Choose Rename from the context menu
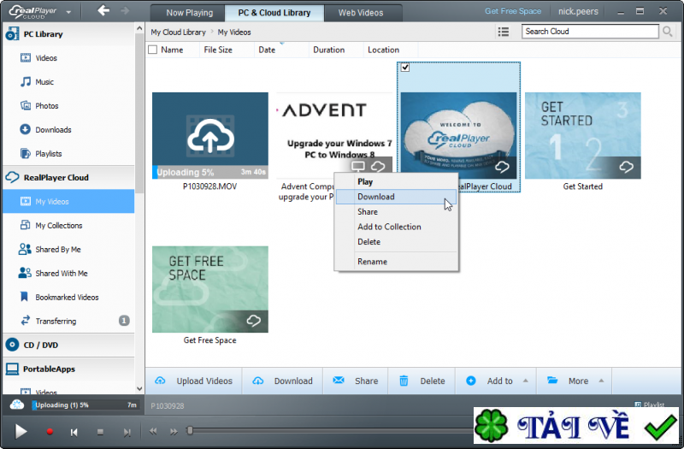 pos(396,262)
